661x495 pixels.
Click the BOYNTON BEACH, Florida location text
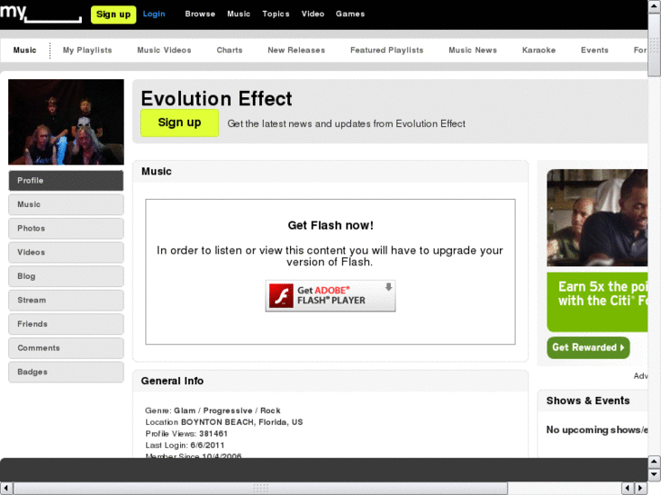242,422
